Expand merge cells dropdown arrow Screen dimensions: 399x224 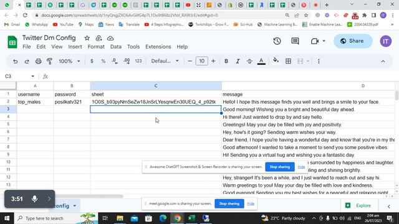click(307, 61)
